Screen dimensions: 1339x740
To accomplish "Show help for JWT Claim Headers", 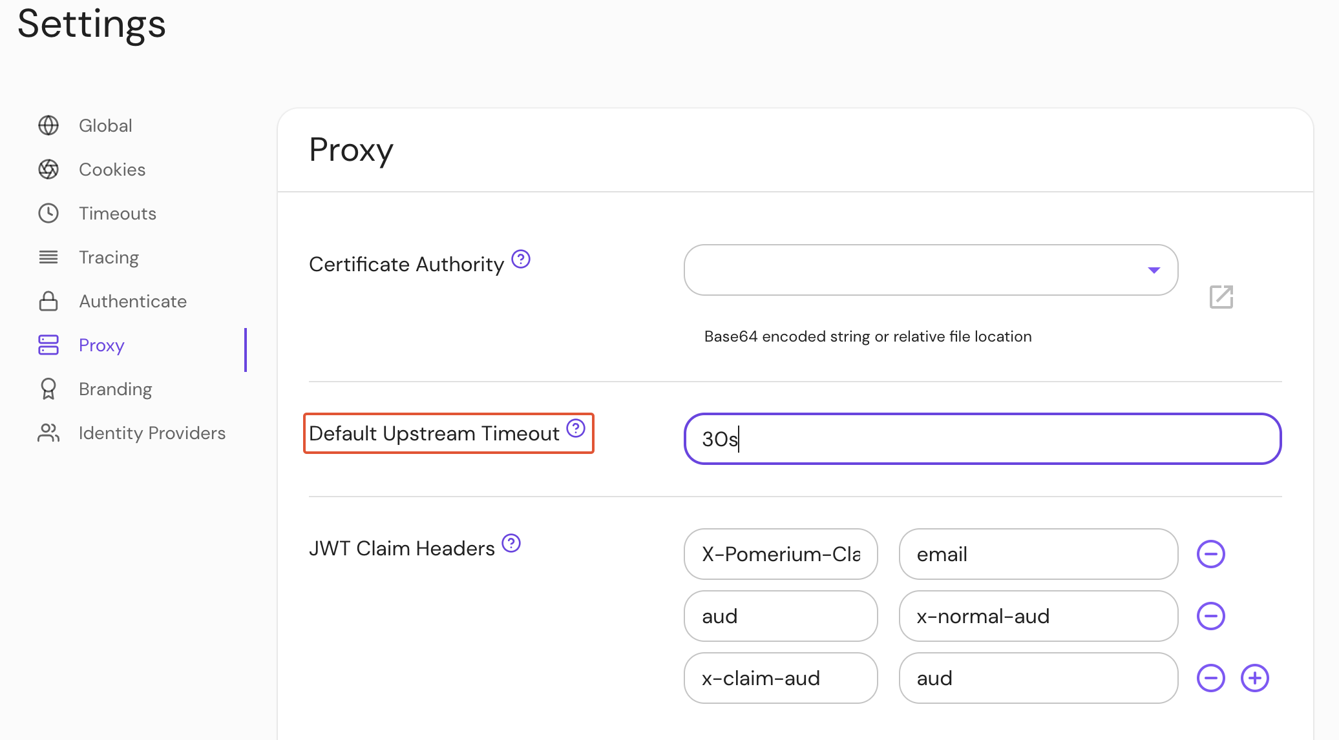I will coord(511,543).
